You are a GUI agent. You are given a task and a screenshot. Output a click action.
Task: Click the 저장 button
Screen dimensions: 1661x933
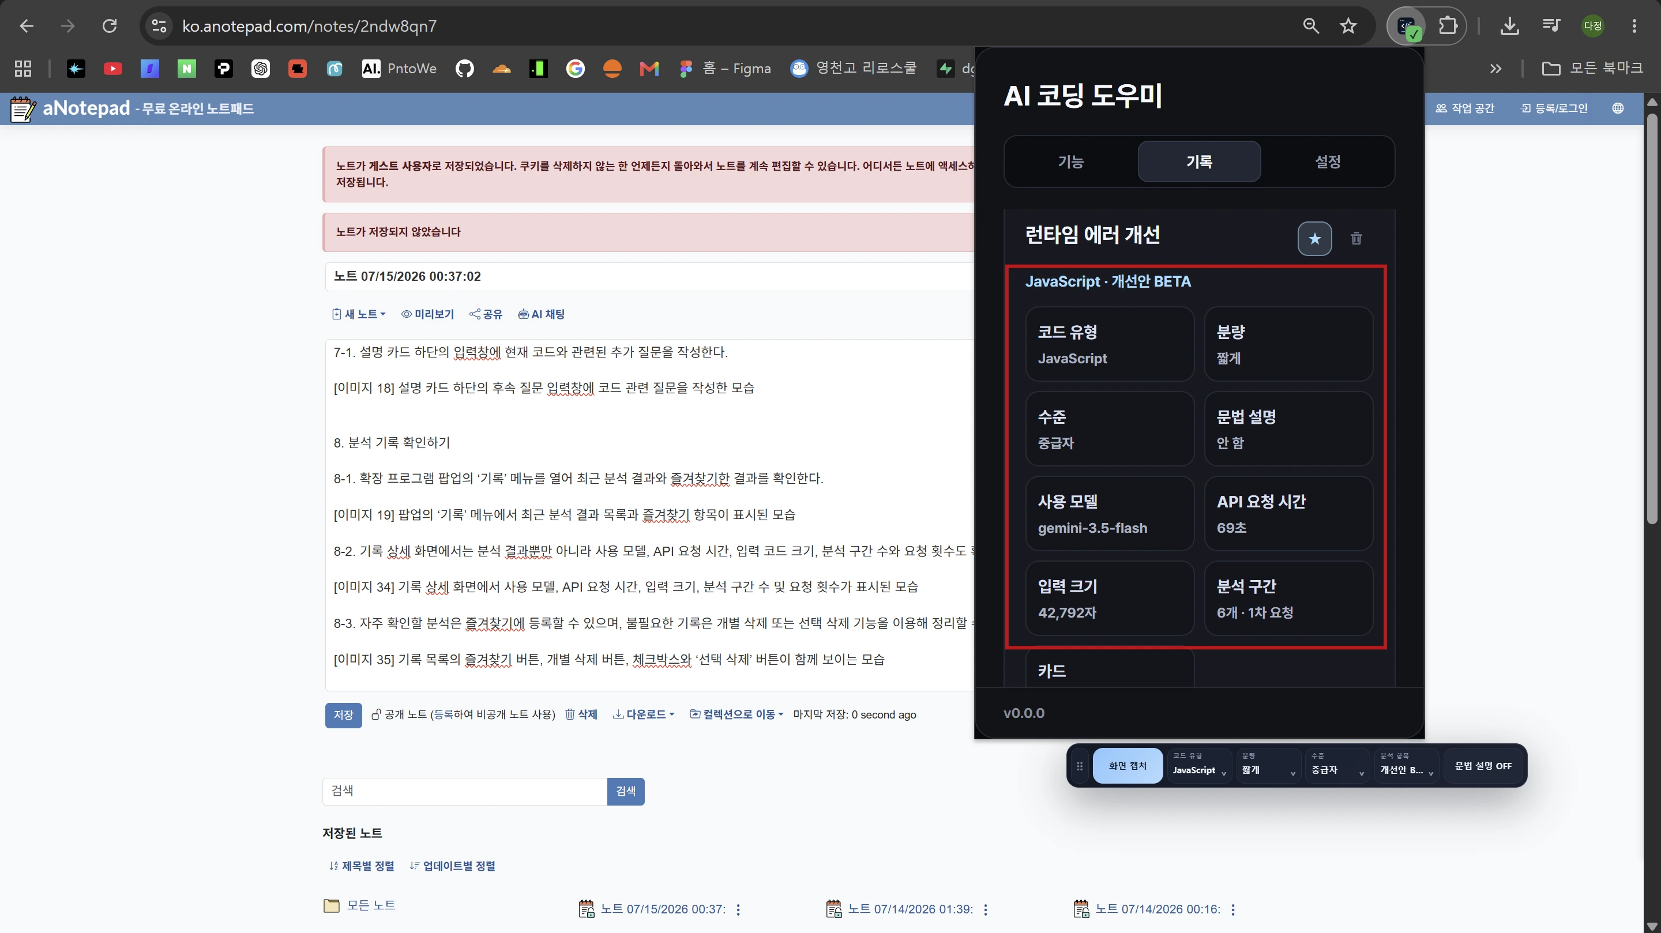pyautogui.click(x=343, y=715)
